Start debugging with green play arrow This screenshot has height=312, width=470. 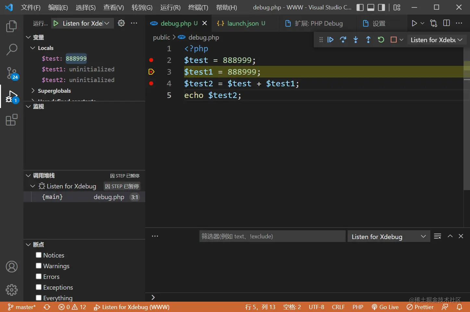[x=56, y=23]
